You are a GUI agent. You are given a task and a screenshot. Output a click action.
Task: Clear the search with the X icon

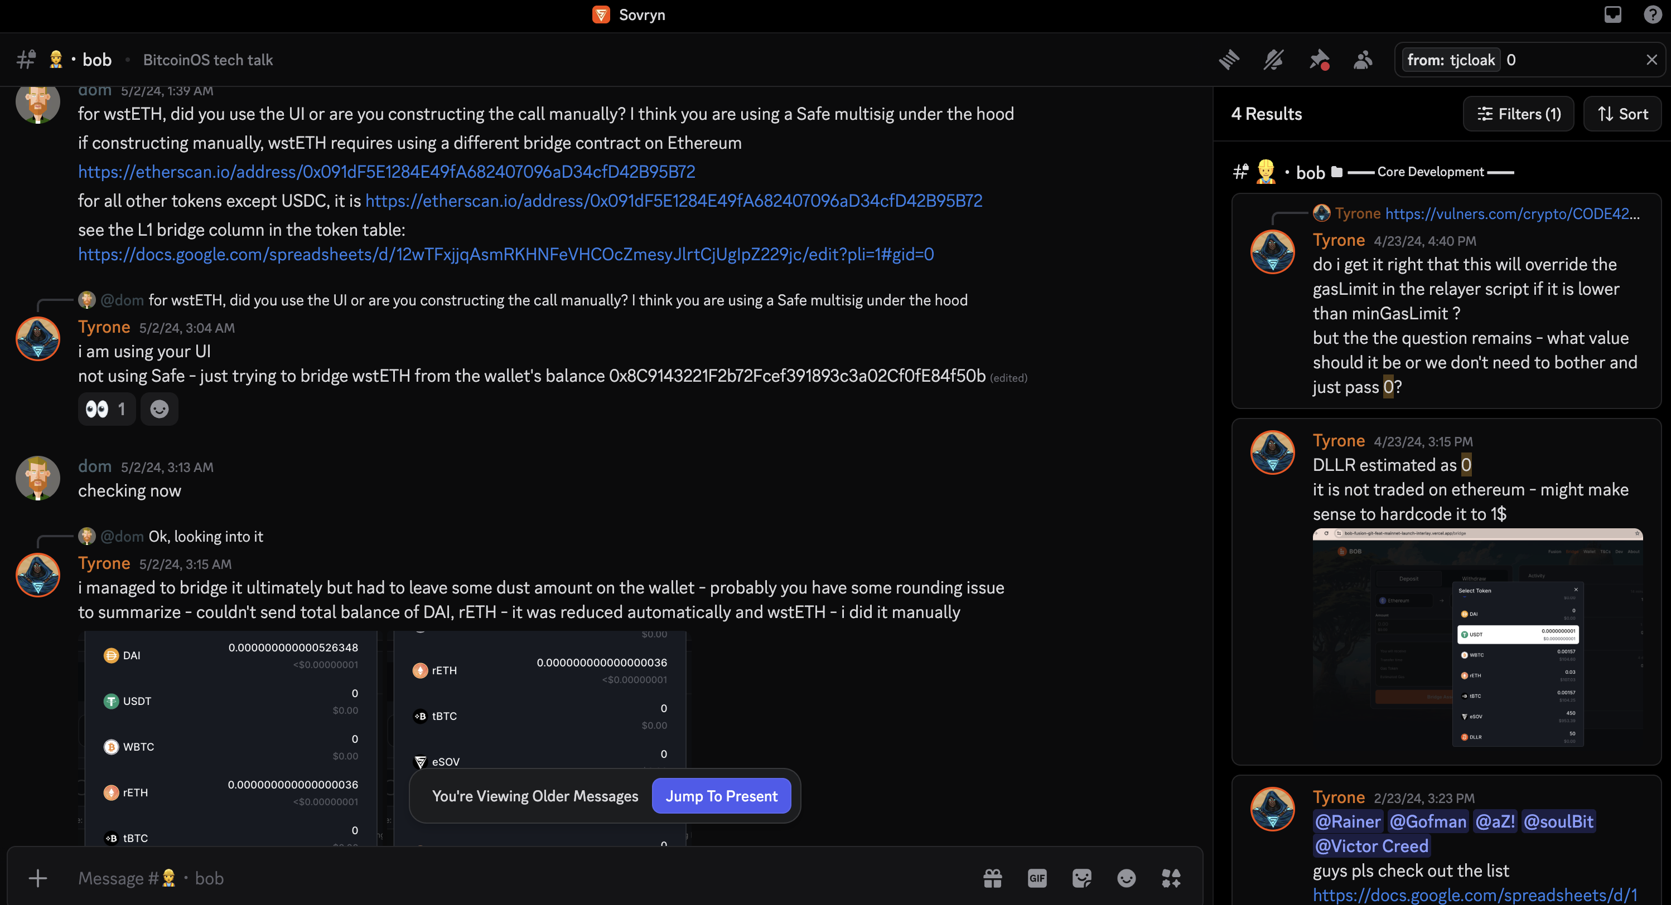coord(1651,60)
